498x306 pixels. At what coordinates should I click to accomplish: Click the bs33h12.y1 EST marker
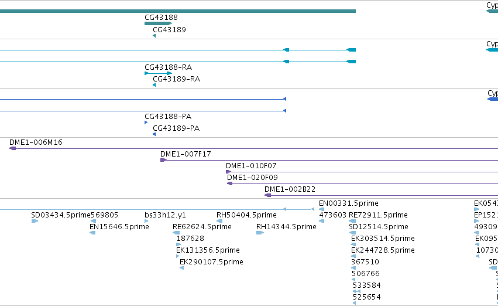point(146,221)
